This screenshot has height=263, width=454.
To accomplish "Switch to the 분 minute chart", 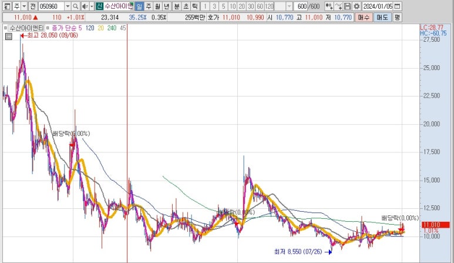I will pos(177,6).
